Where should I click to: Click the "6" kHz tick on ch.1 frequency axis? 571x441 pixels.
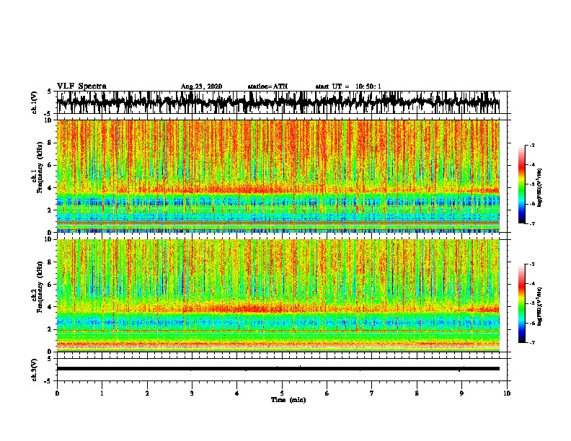[51, 165]
